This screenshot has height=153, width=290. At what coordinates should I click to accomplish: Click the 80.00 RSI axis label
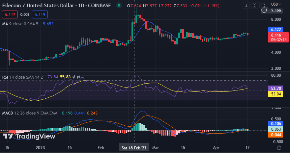(276, 75)
